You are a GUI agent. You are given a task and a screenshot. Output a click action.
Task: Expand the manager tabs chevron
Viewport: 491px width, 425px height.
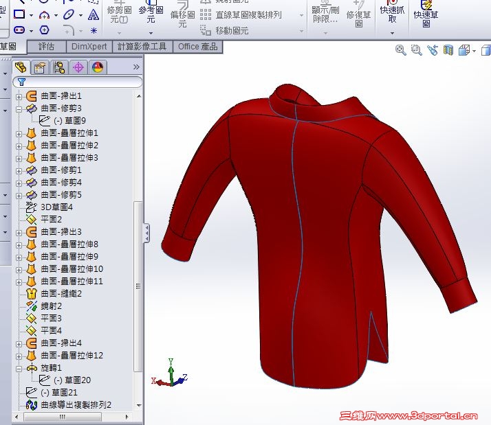[136, 67]
